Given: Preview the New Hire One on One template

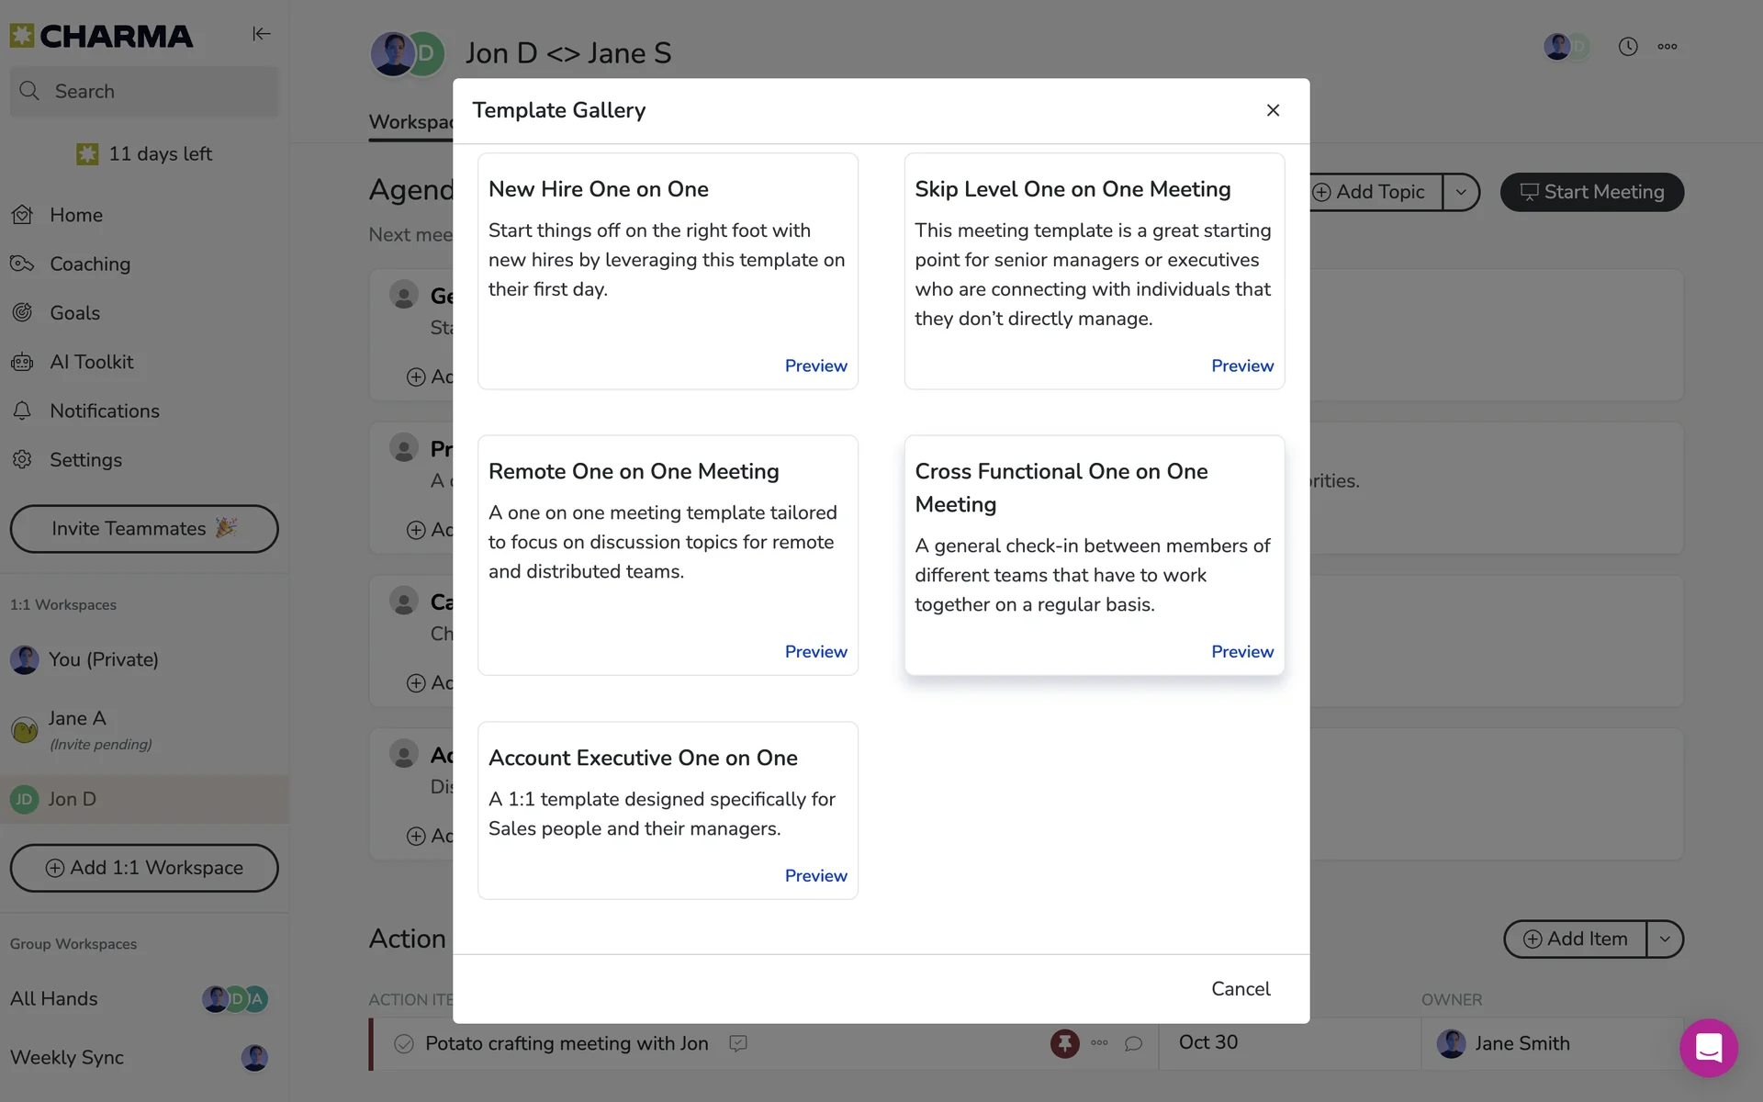Looking at the screenshot, I should 815,365.
